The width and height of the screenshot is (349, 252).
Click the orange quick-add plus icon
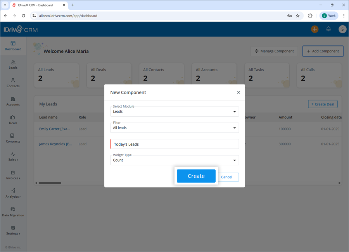tap(314, 29)
